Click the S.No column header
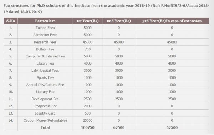214x135 pixels. pos(11,21)
